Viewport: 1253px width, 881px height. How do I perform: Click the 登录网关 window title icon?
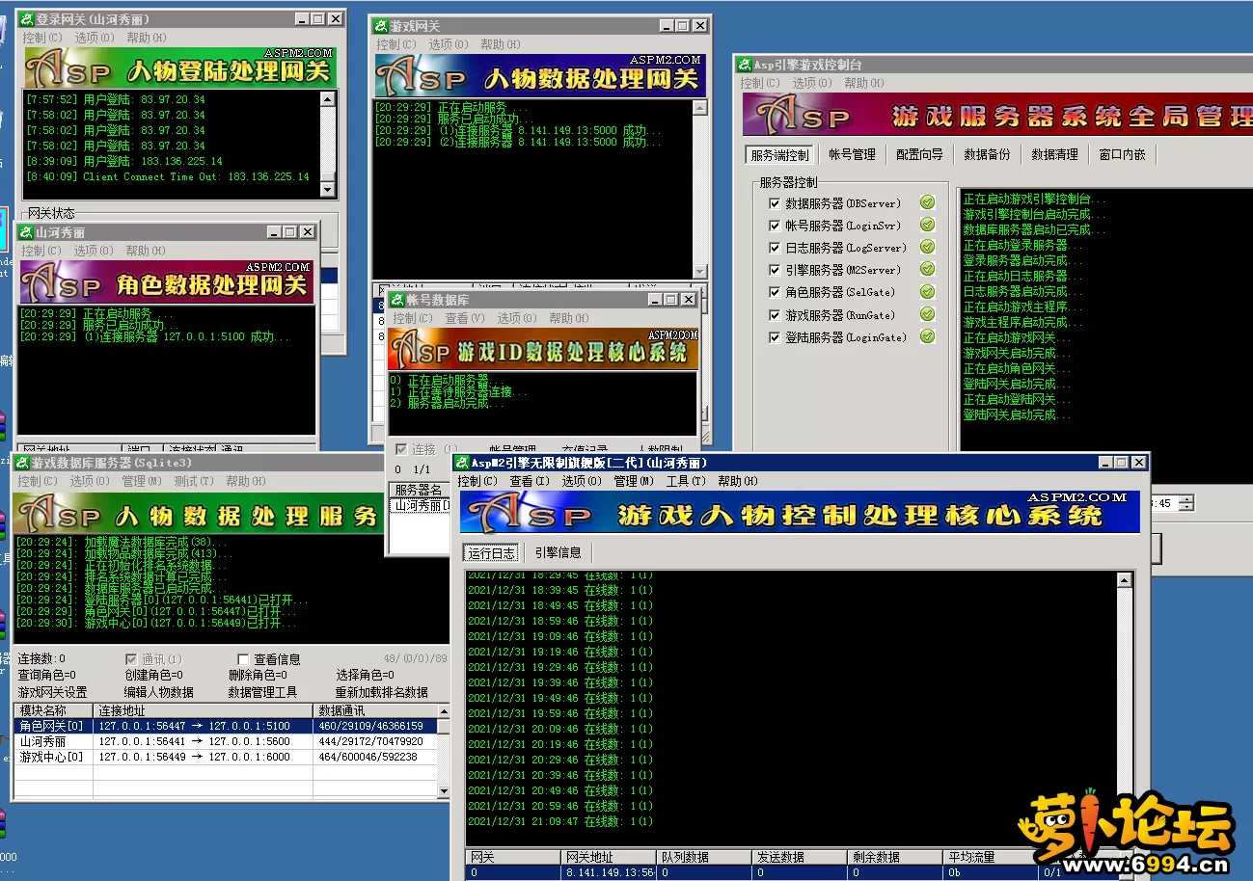point(27,18)
